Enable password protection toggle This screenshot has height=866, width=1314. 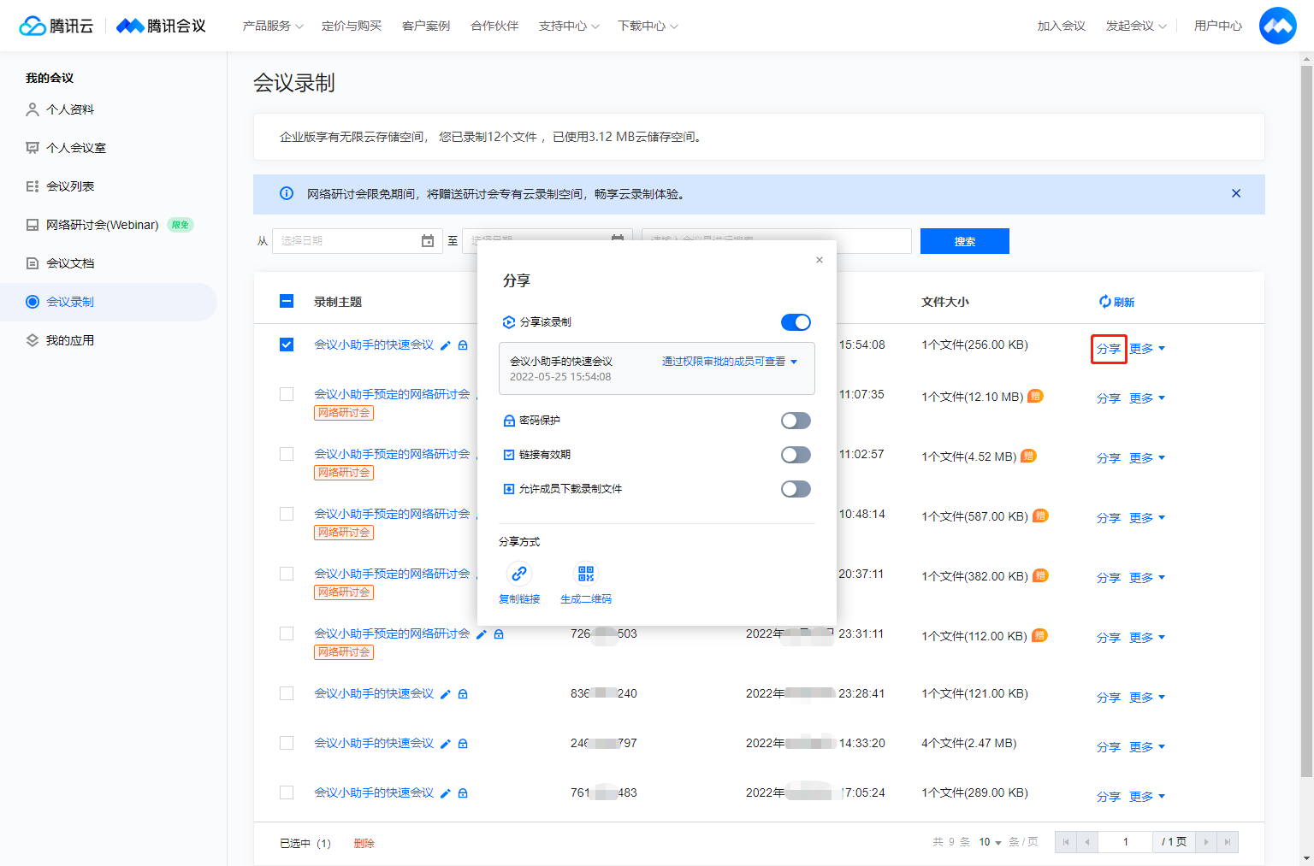click(x=796, y=421)
